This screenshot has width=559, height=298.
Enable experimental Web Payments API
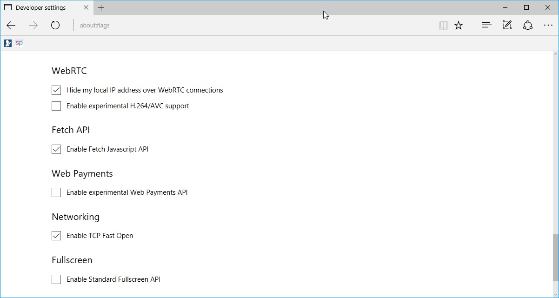pos(56,192)
